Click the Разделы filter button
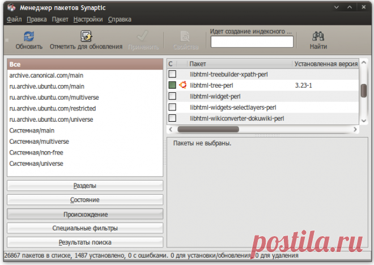 [x=85, y=185]
